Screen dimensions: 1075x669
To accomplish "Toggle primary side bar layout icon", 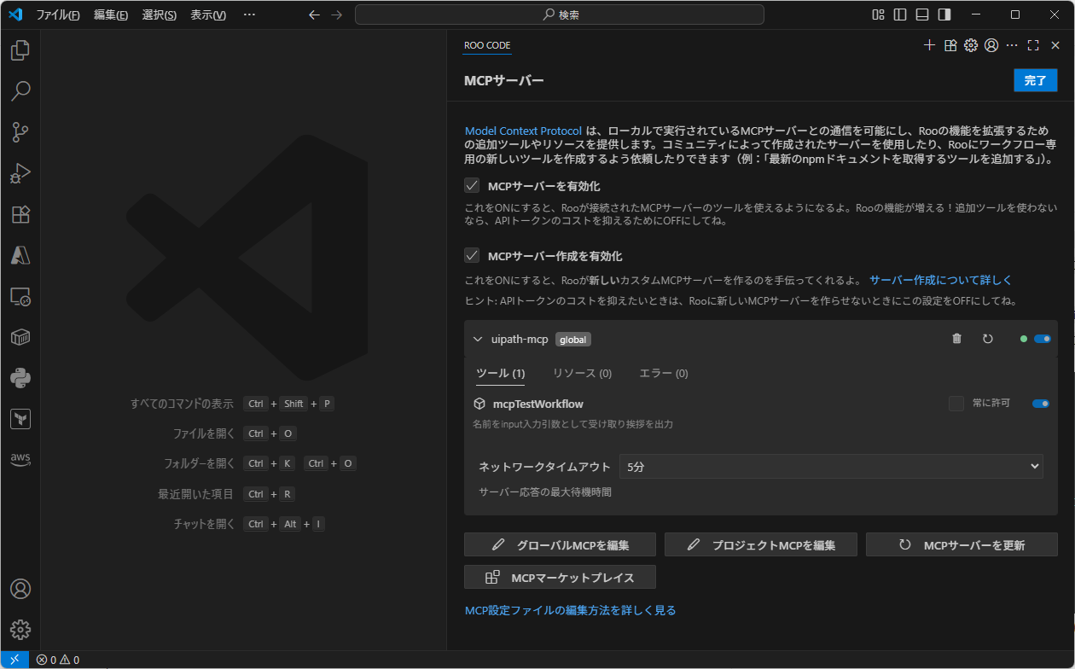I will pos(900,15).
